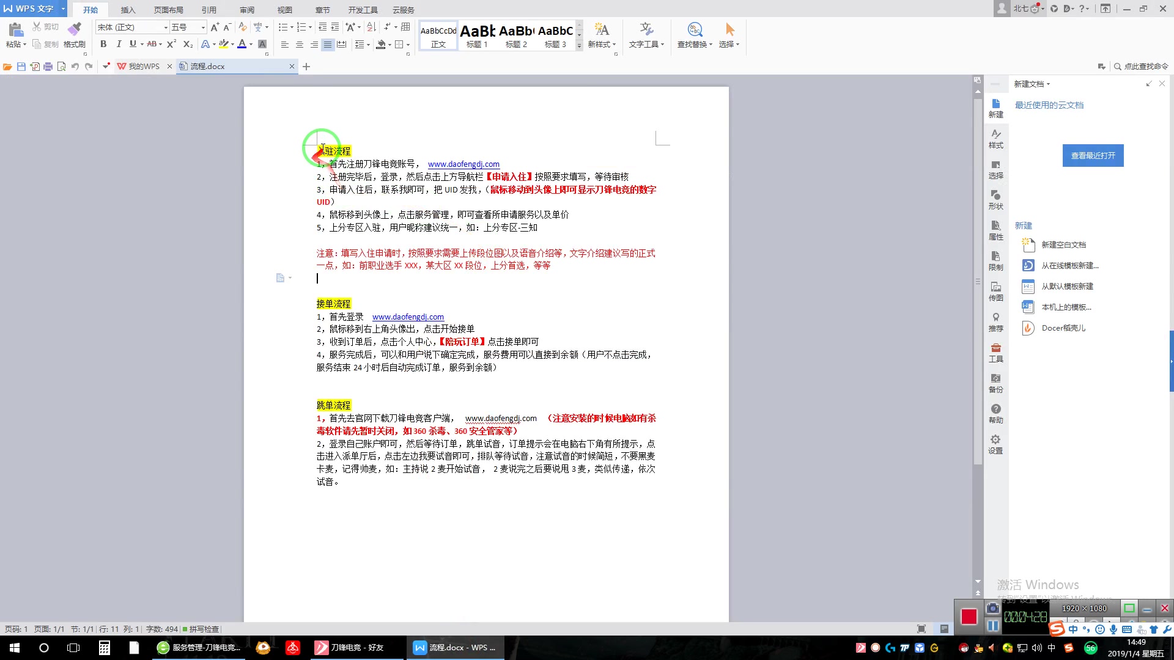Click 从在线模板新建...
The width and height of the screenshot is (1174, 660).
[x=1069, y=265]
